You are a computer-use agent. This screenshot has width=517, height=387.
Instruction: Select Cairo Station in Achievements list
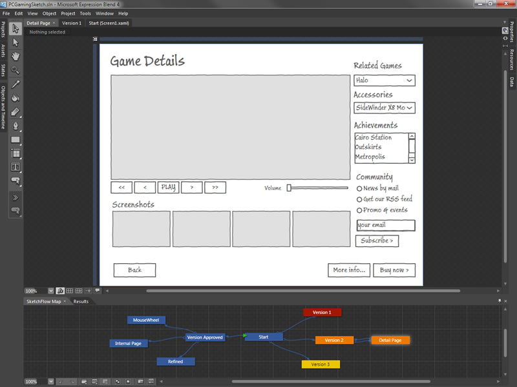[x=374, y=137]
